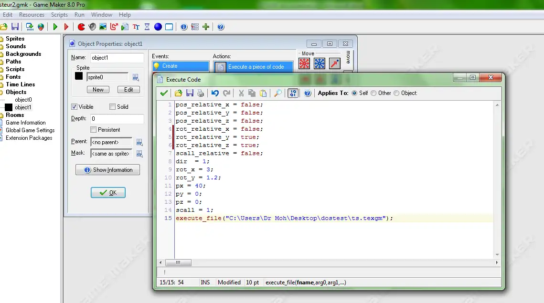The width and height of the screenshot is (544, 303).
Task: Create stand-alone executable icon
Action: [30, 27]
